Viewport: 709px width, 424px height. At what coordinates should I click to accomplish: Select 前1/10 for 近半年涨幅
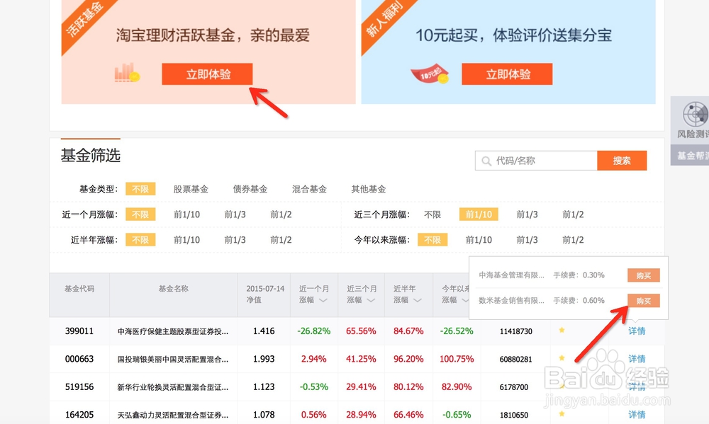tap(186, 239)
